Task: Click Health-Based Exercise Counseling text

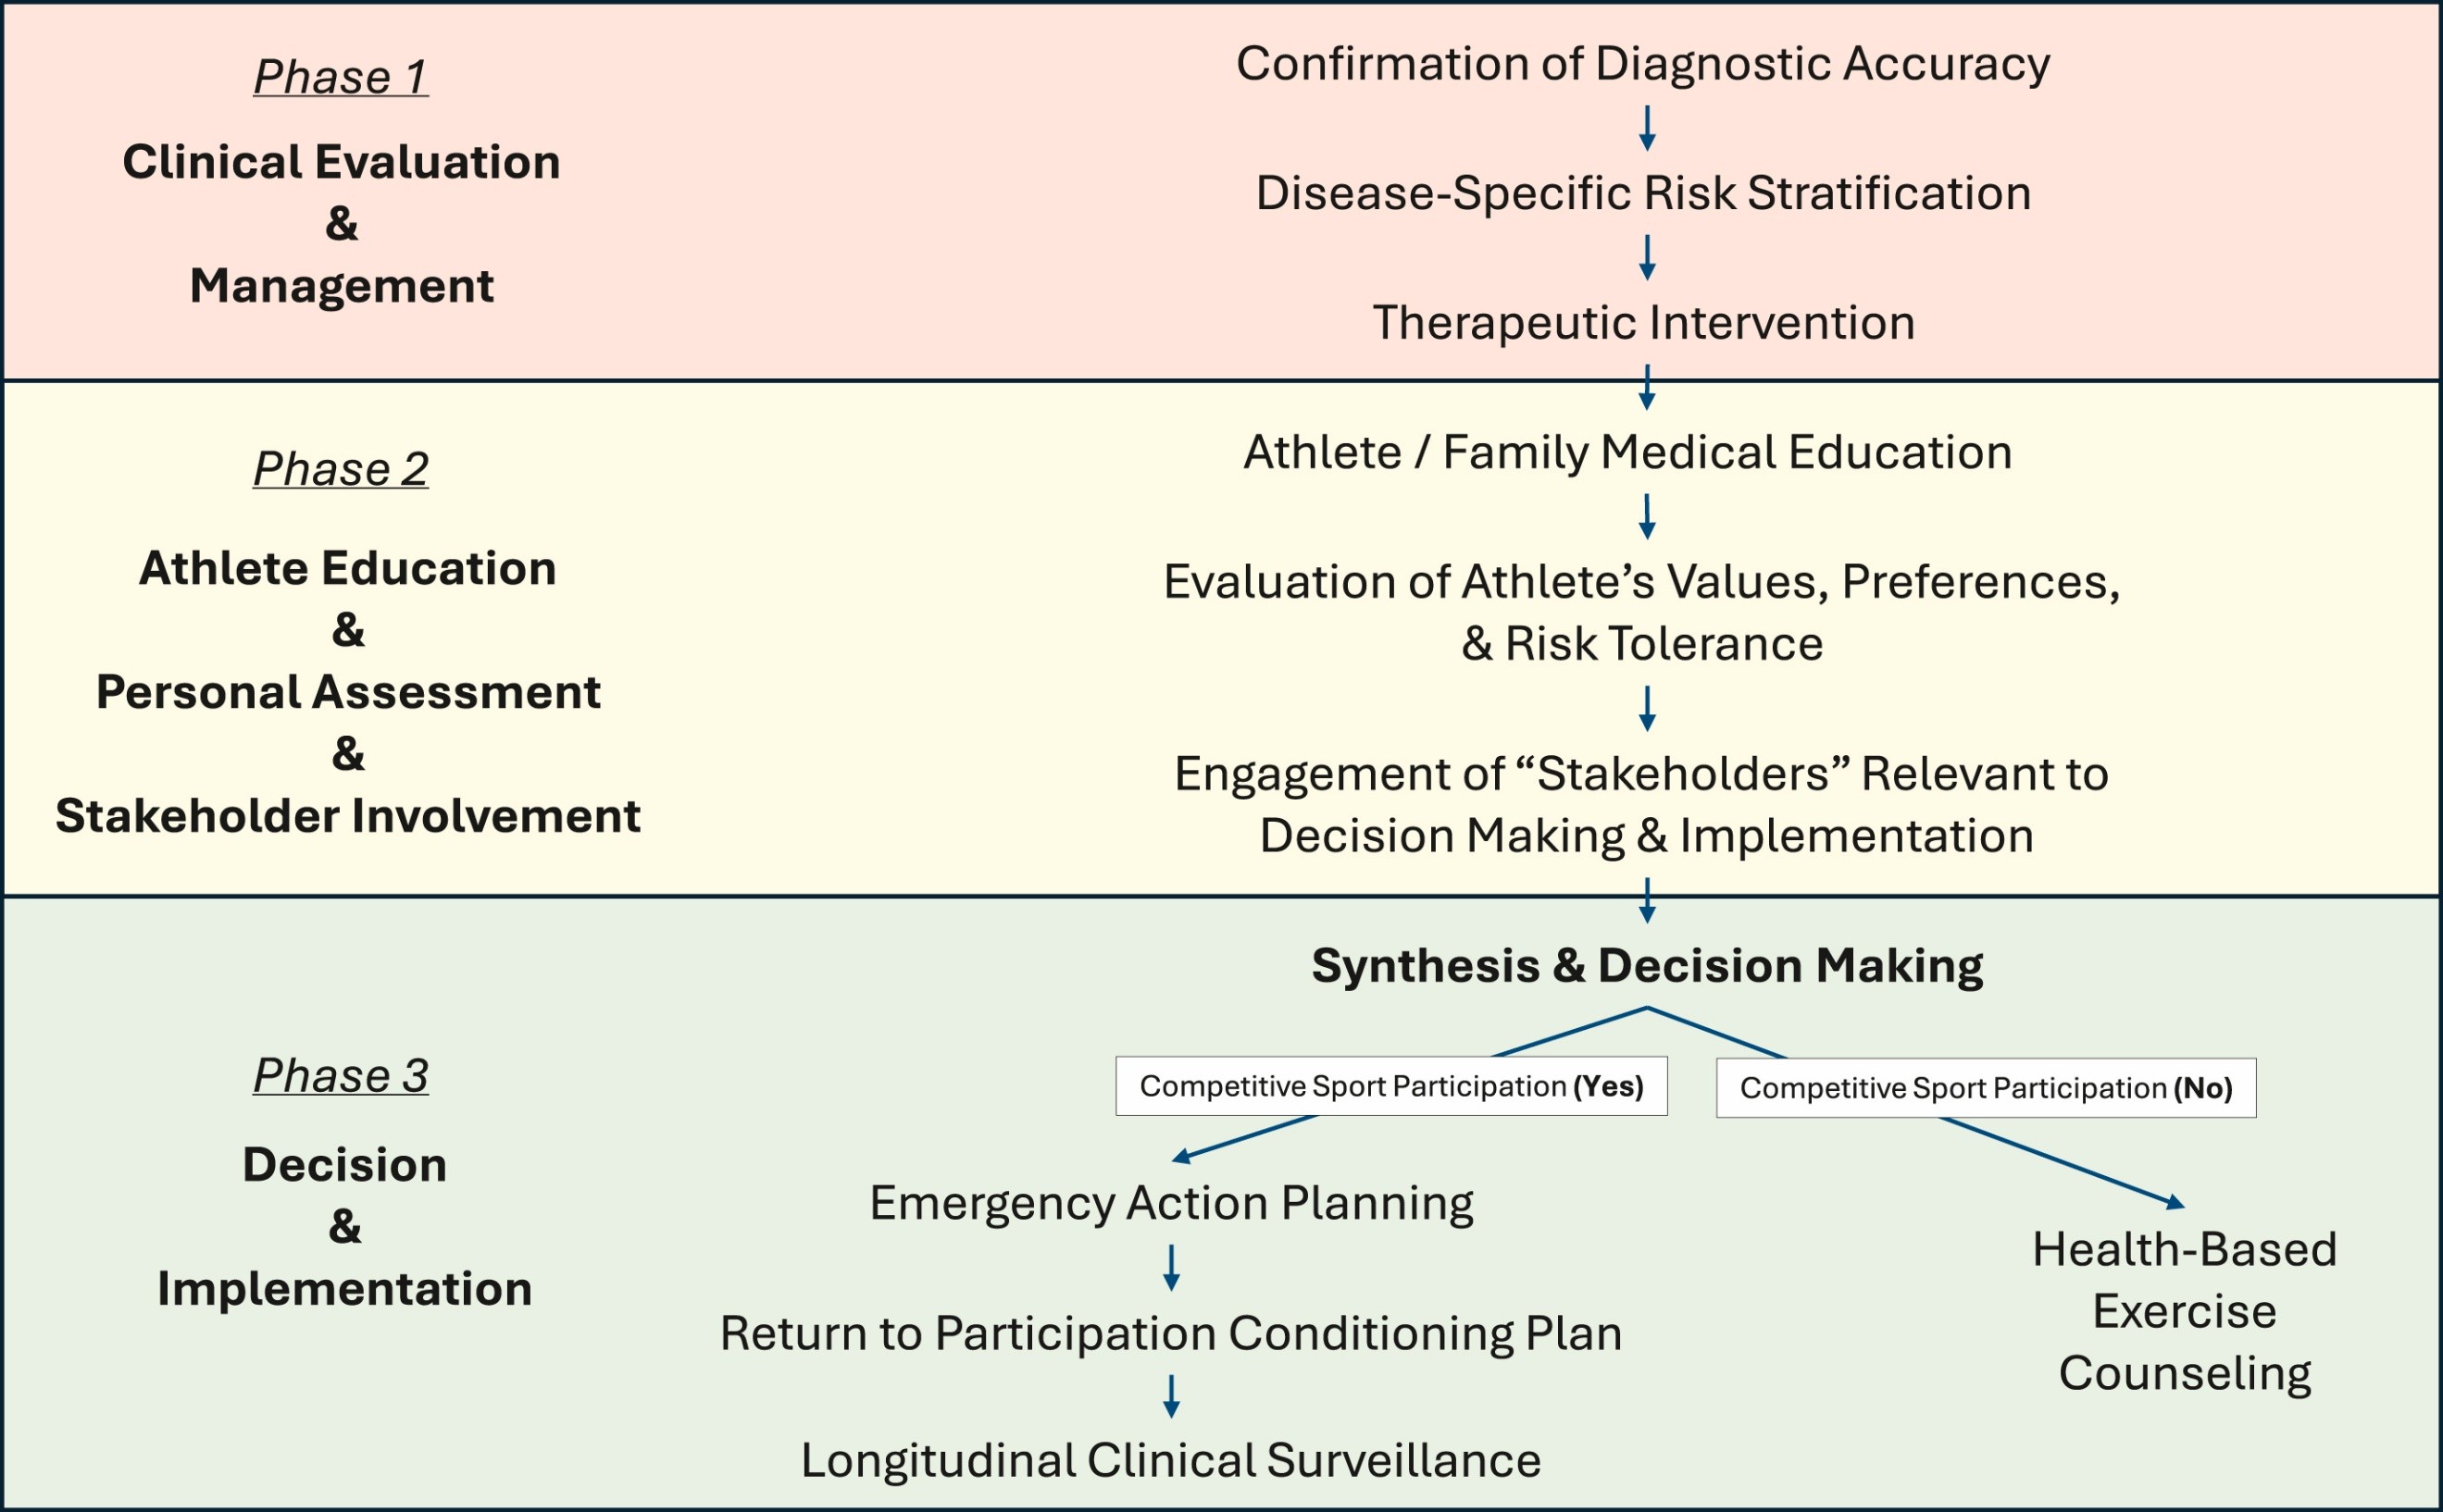Action: tap(2184, 1311)
